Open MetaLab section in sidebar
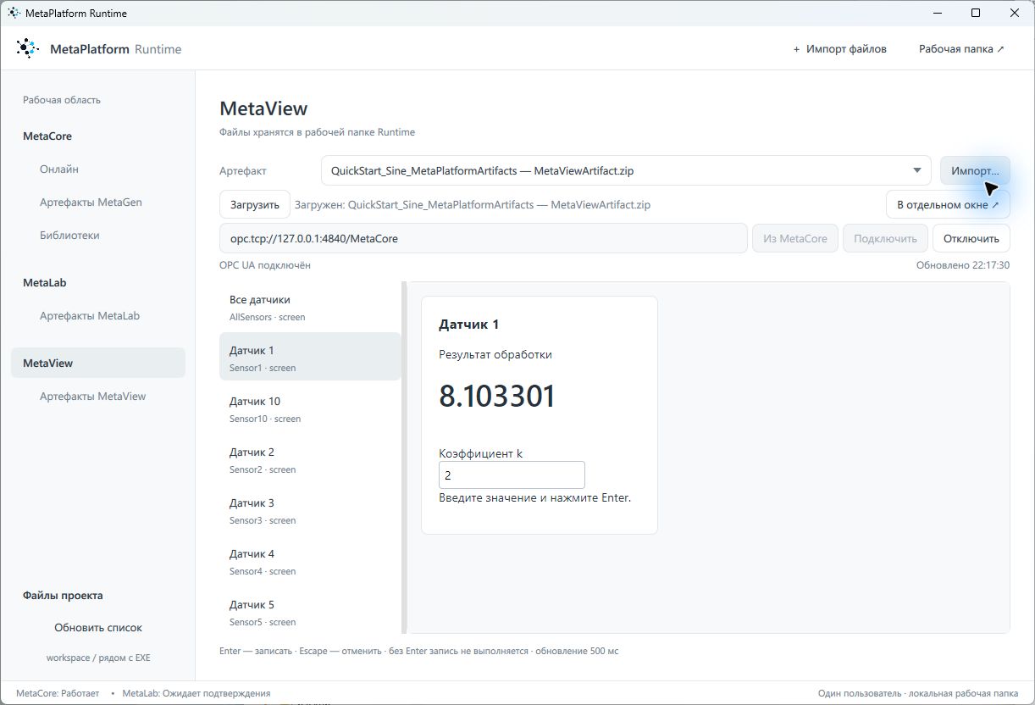 coord(45,283)
